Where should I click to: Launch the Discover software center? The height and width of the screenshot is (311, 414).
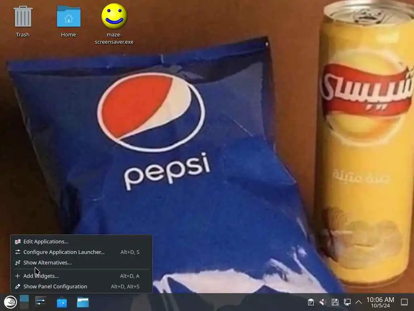pyautogui.click(x=62, y=302)
